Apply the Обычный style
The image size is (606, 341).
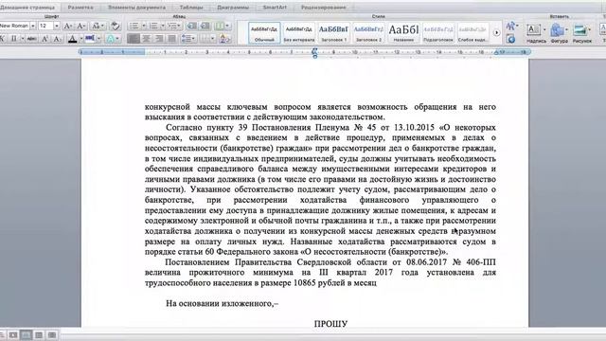coord(264,32)
